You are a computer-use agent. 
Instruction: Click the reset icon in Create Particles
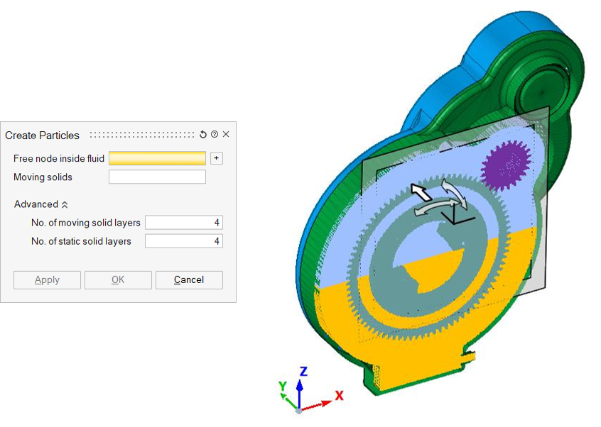click(x=203, y=135)
